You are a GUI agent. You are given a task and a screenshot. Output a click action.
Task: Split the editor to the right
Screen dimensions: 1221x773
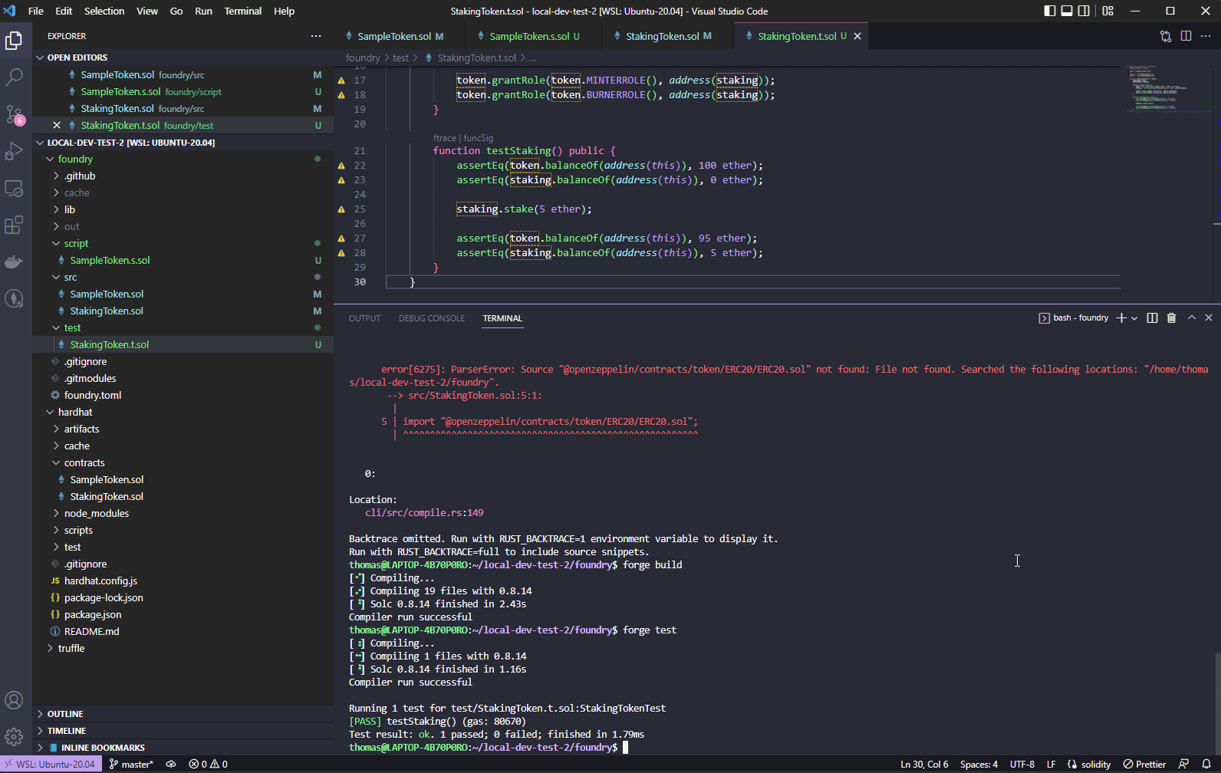click(x=1186, y=36)
